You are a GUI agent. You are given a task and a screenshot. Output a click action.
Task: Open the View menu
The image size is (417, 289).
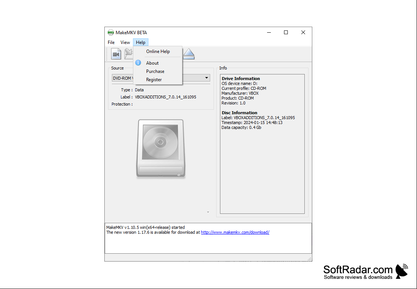(125, 42)
